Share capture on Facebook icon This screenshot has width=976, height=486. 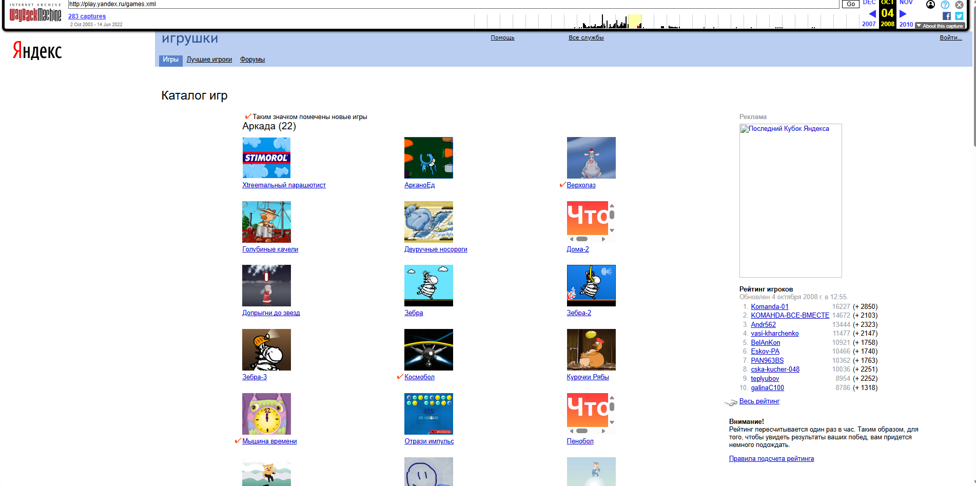click(x=947, y=16)
